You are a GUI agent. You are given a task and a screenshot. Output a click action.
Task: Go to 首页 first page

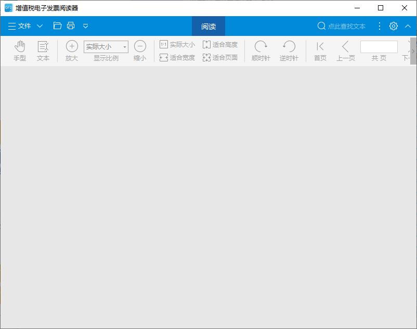[x=320, y=51]
